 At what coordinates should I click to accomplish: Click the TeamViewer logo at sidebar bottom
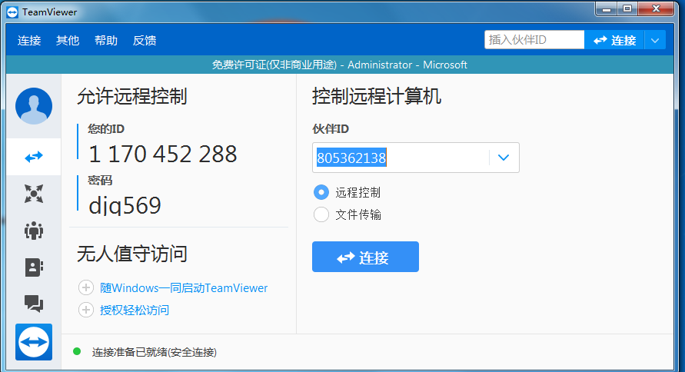tap(34, 342)
